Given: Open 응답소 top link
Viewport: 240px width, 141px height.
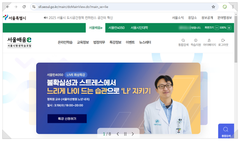Looking at the screenshot, I should [x=193, y=18].
